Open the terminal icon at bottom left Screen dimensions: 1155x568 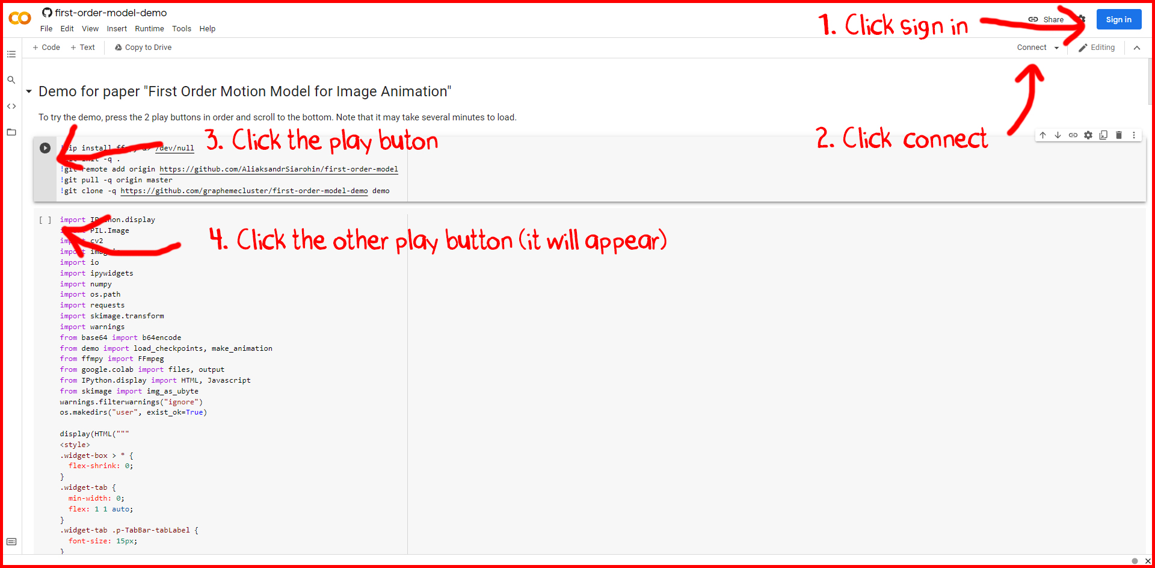click(11, 542)
